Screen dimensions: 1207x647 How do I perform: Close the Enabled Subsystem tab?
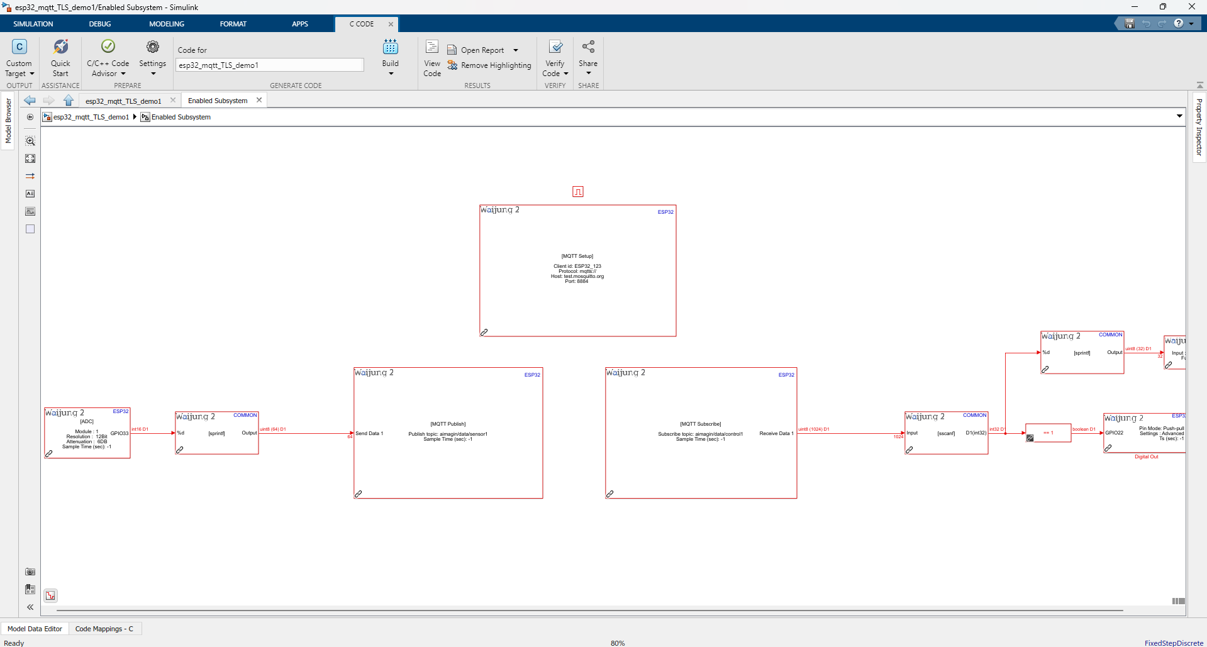click(259, 100)
